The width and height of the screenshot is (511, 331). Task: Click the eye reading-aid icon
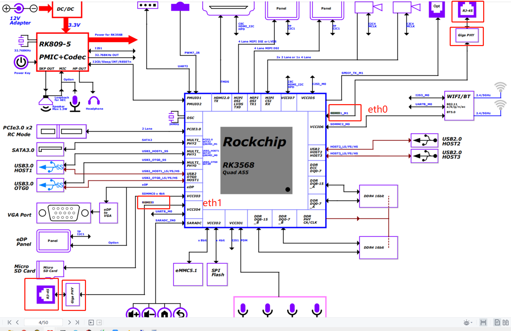(465, 322)
